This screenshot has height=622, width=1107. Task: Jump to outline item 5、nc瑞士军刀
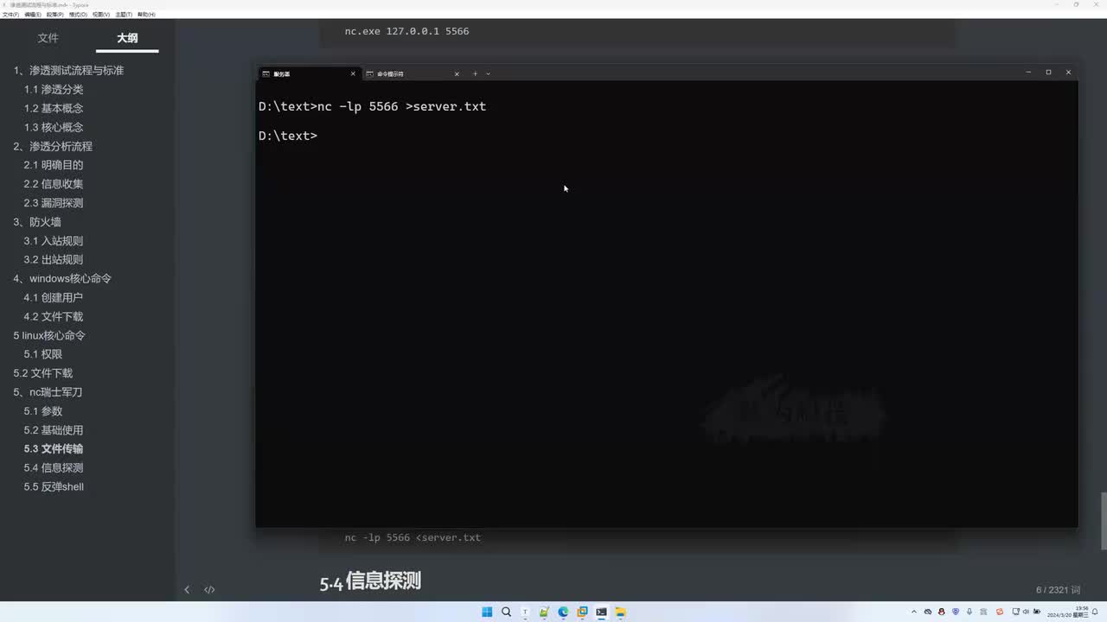coord(48,392)
